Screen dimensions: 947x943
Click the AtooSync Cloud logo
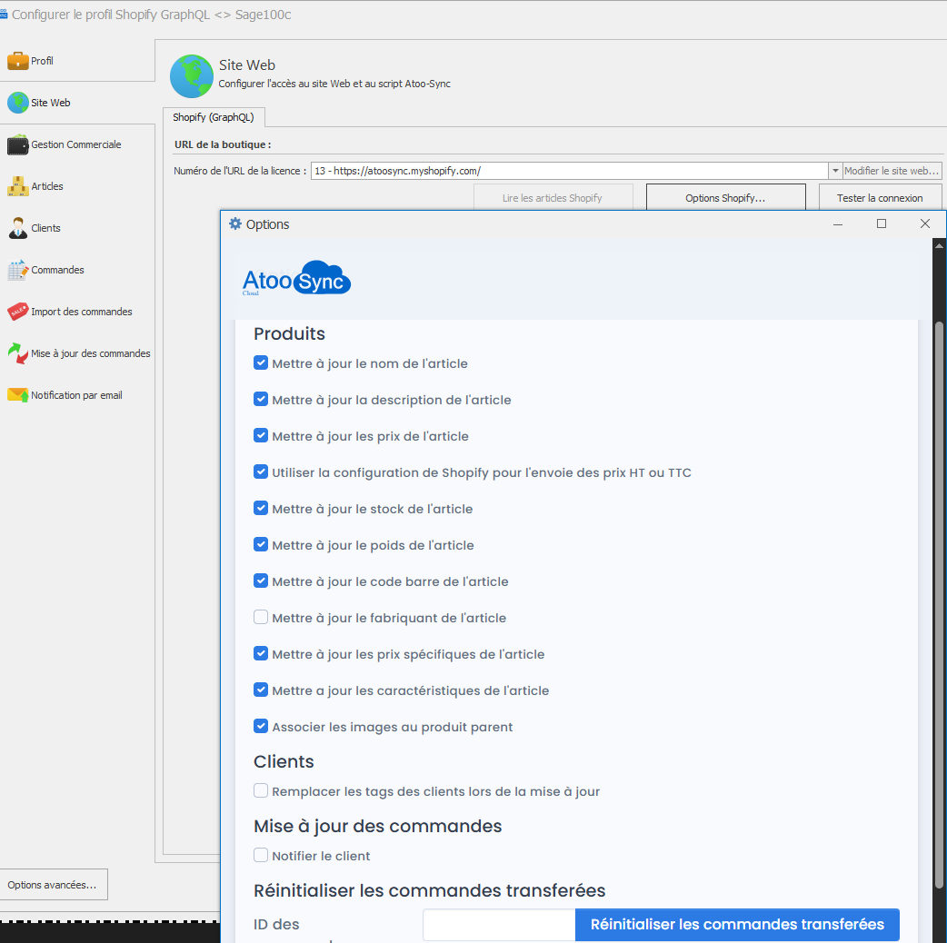[296, 278]
